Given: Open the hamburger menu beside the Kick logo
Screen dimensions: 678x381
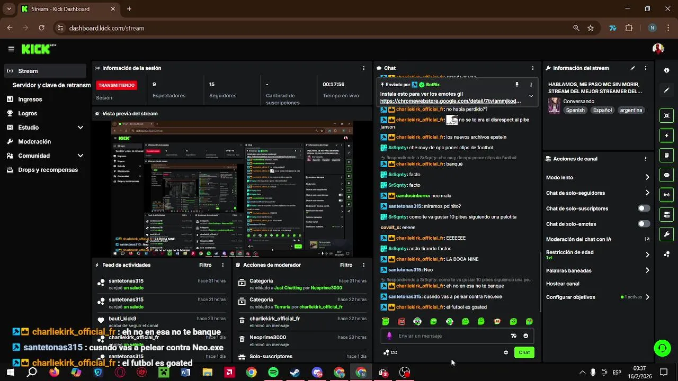Looking at the screenshot, I should click(x=11, y=49).
